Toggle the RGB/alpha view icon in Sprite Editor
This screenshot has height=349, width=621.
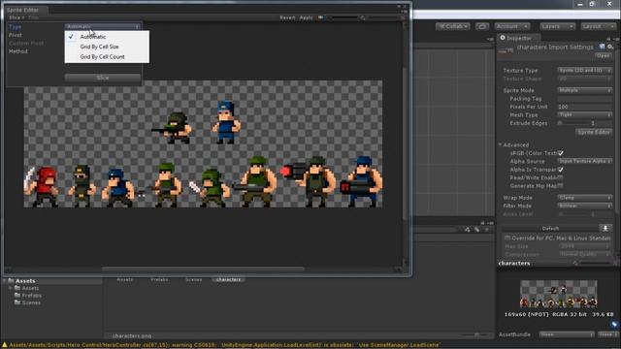pyautogui.click(x=321, y=17)
